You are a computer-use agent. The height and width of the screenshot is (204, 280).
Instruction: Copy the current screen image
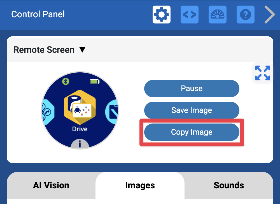pos(192,132)
